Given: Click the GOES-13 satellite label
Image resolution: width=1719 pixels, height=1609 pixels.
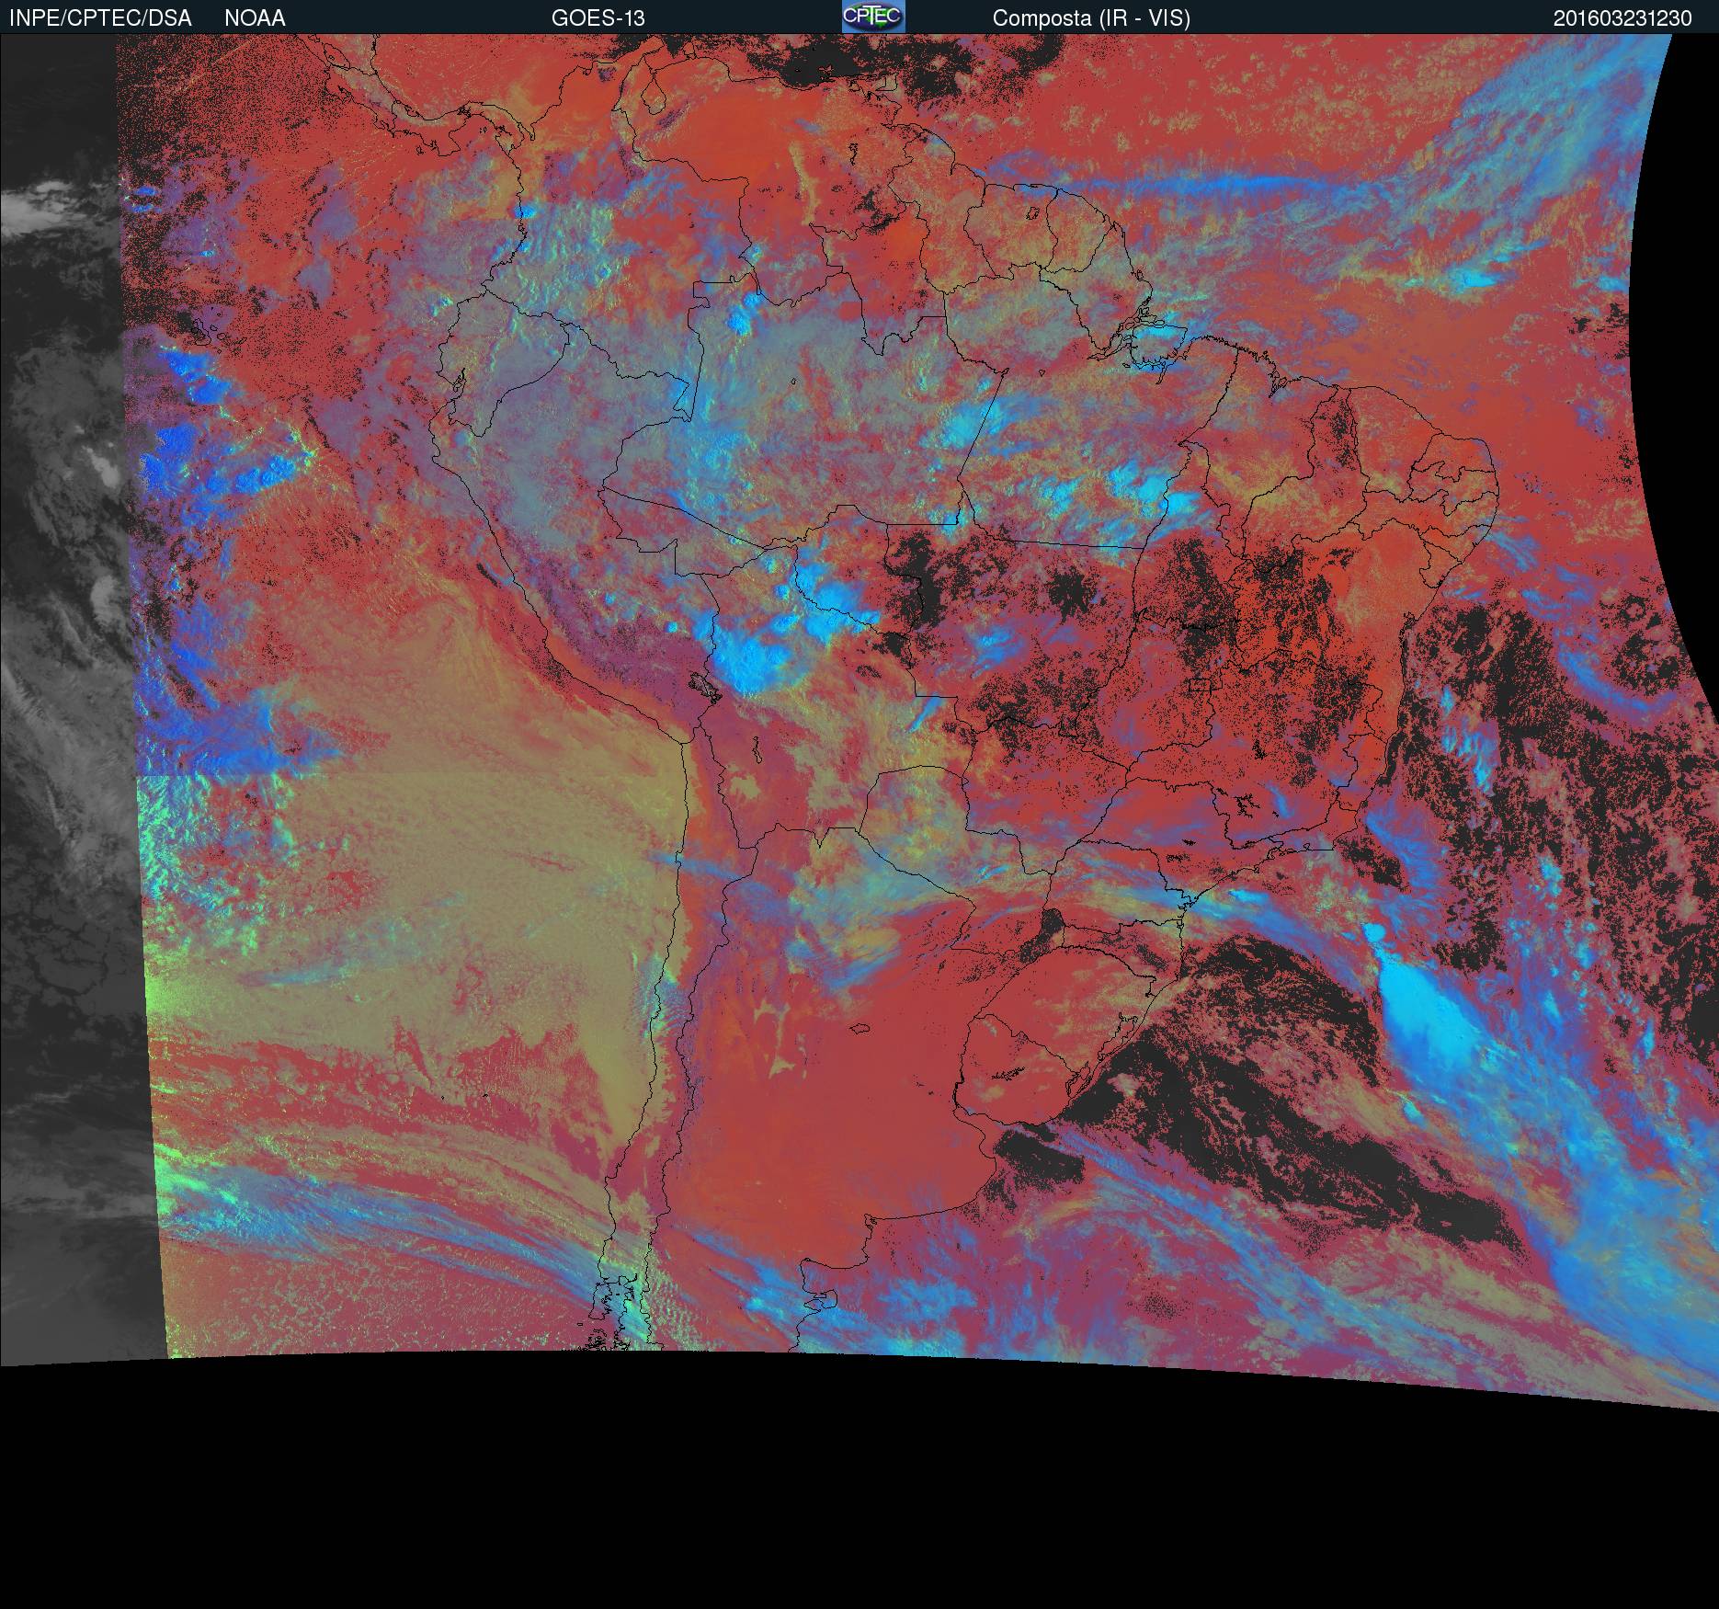Looking at the screenshot, I should pyautogui.click(x=598, y=18).
